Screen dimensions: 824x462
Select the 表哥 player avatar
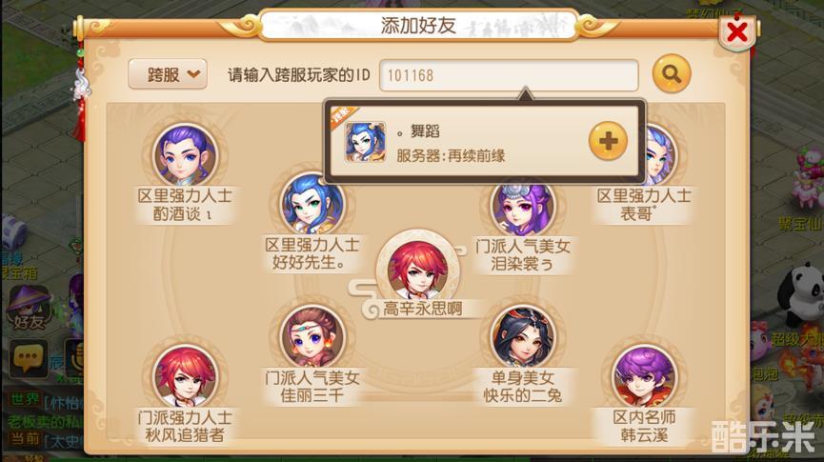click(658, 156)
